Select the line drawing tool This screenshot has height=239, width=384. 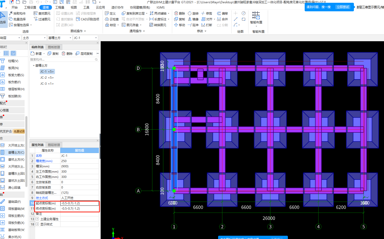coord(236,19)
